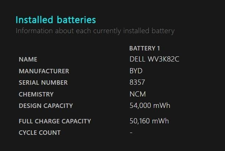Select the 54,000 design capacity number
The image size is (225, 151).
pos(140,106)
